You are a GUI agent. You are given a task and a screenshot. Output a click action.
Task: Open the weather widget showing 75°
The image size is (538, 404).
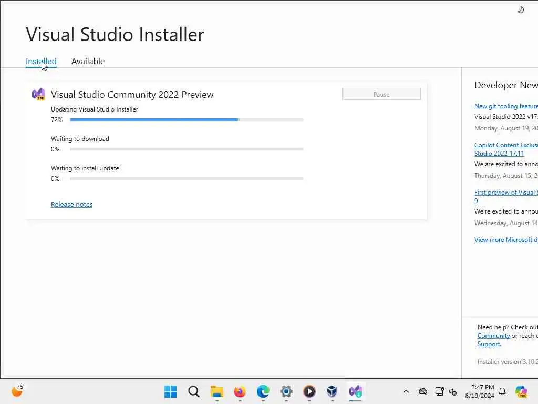(18, 391)
